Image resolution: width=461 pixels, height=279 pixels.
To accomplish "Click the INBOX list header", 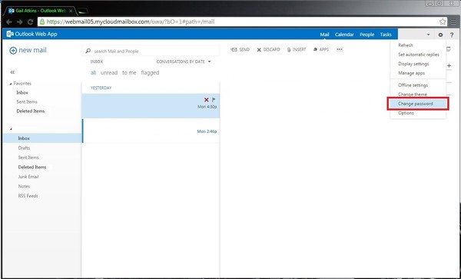I will click(x=97, y=61).
